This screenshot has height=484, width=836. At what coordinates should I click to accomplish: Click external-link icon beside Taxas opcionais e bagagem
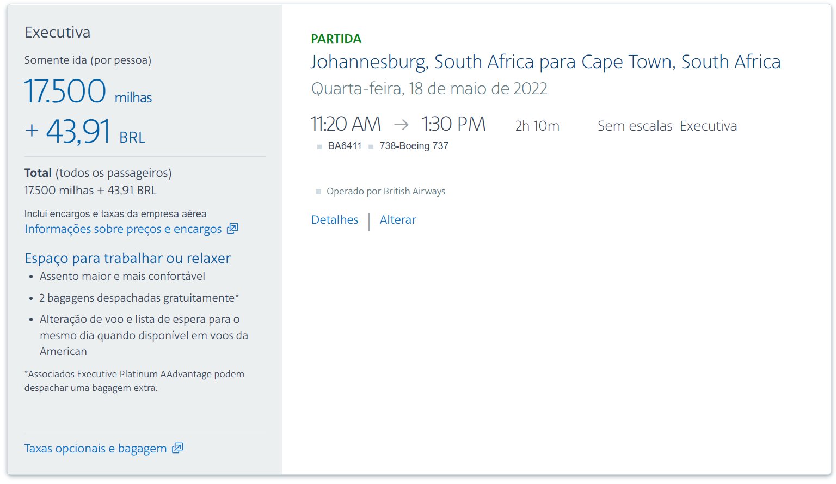pos(177,448)
